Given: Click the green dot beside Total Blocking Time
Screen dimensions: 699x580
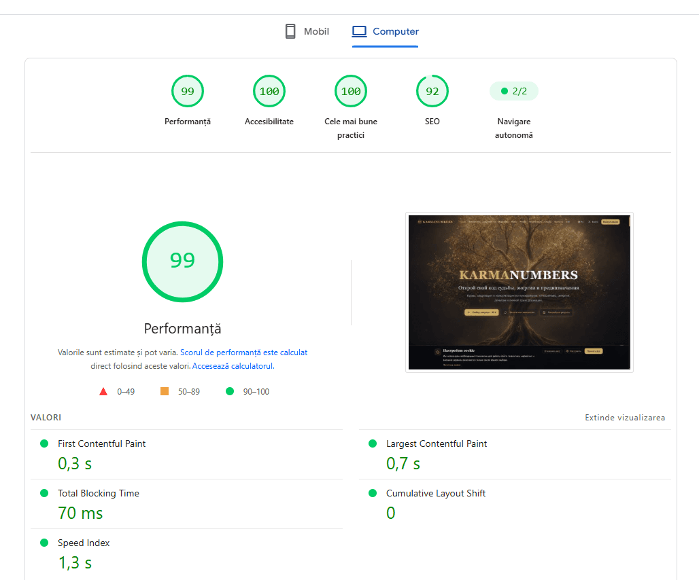Looking at the screenshot, I should tap(44, 493).
